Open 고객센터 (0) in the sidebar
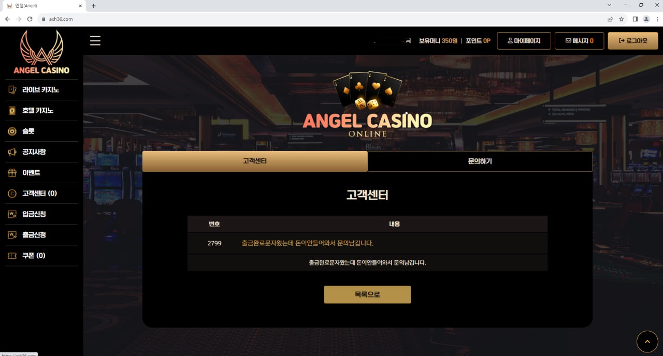The height and width of the screenshot is (356, 663). tap(41, 193)
